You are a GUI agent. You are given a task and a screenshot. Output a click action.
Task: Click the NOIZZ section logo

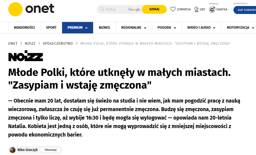(x=26, y=57)
